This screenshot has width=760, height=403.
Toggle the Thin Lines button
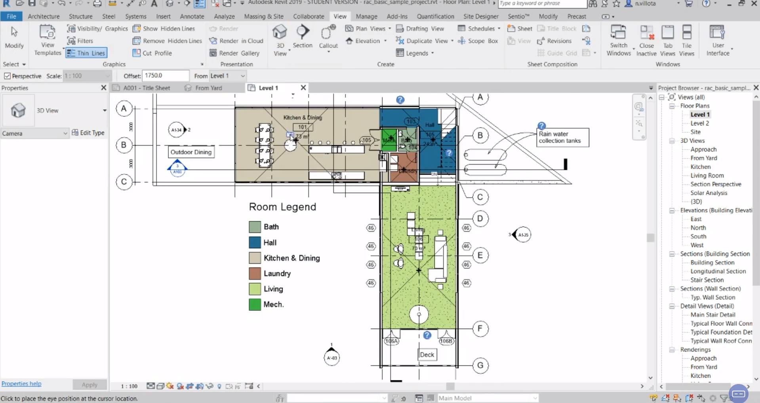(x=86, y=53)
